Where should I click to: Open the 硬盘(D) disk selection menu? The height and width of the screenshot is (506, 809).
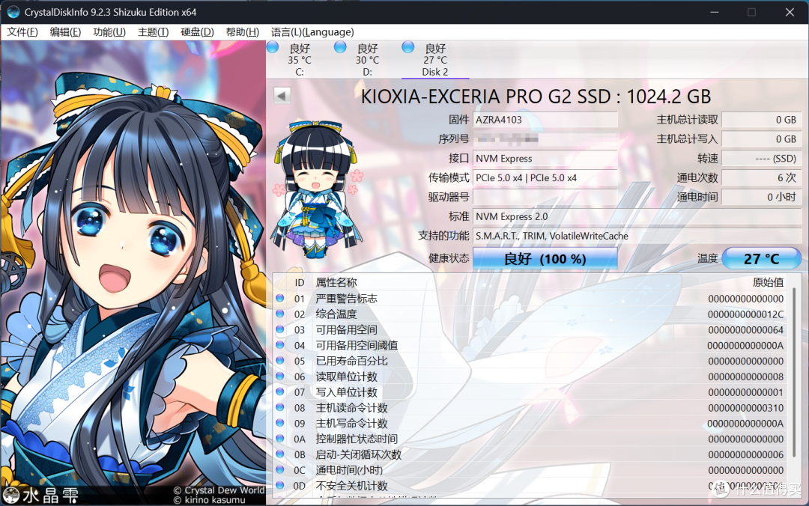click(196, 32)
